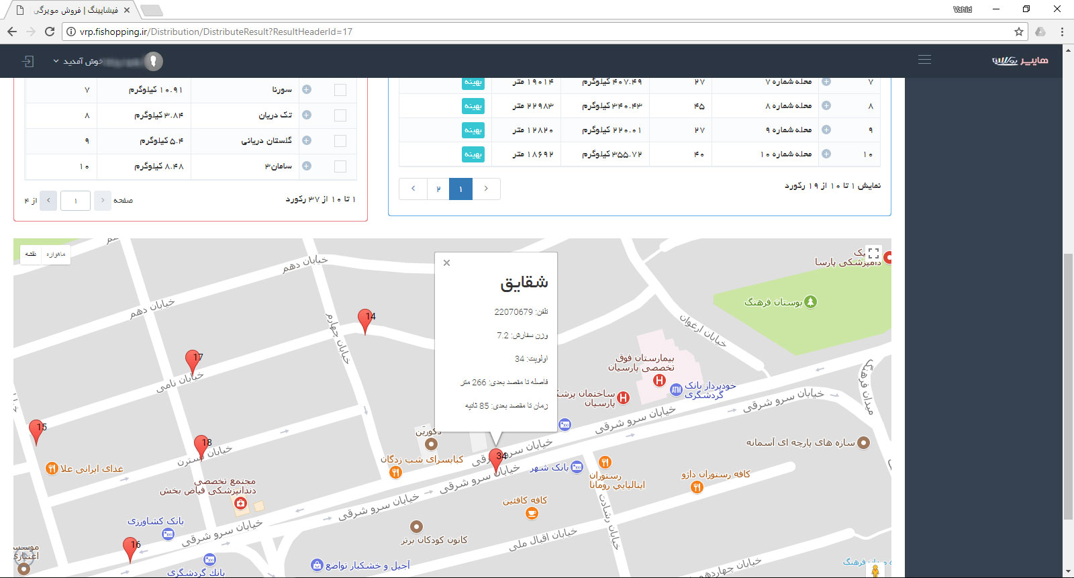Image resolution: width=1074 pixels, height=578 pixels.
Task: Click the page number field in customer pagination
Action: click(75, 201)
